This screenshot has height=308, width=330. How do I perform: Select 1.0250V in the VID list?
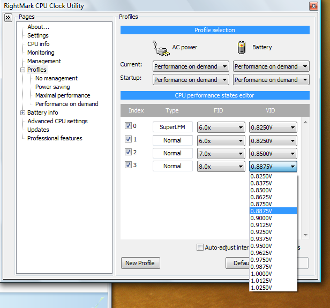pyautogui.click(x=273, y=288)
